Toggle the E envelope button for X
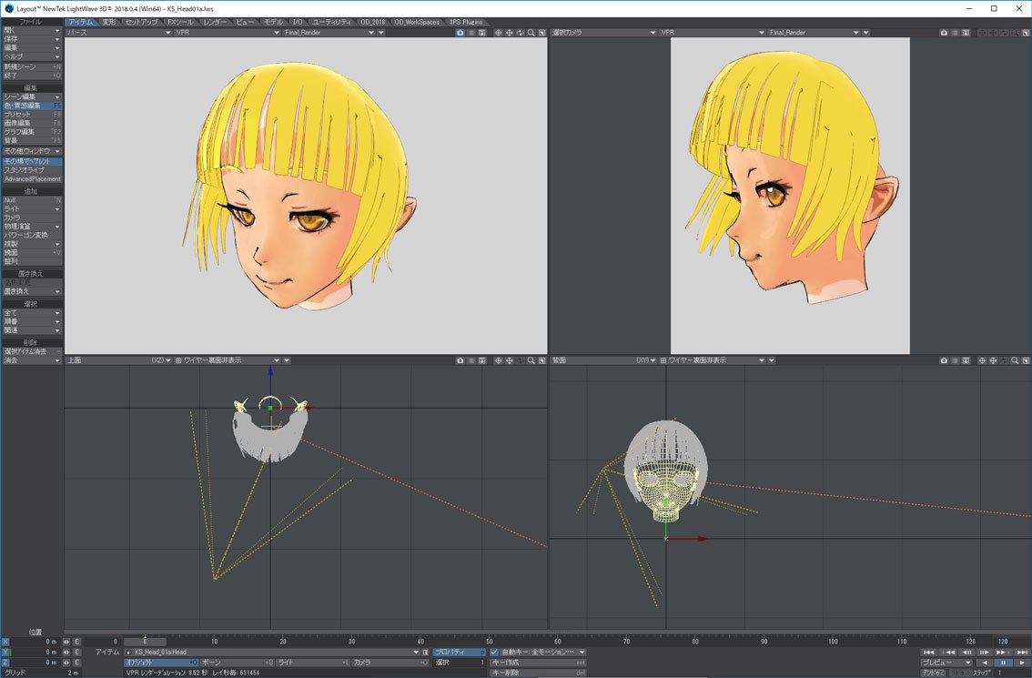 (x=76, y=641)
